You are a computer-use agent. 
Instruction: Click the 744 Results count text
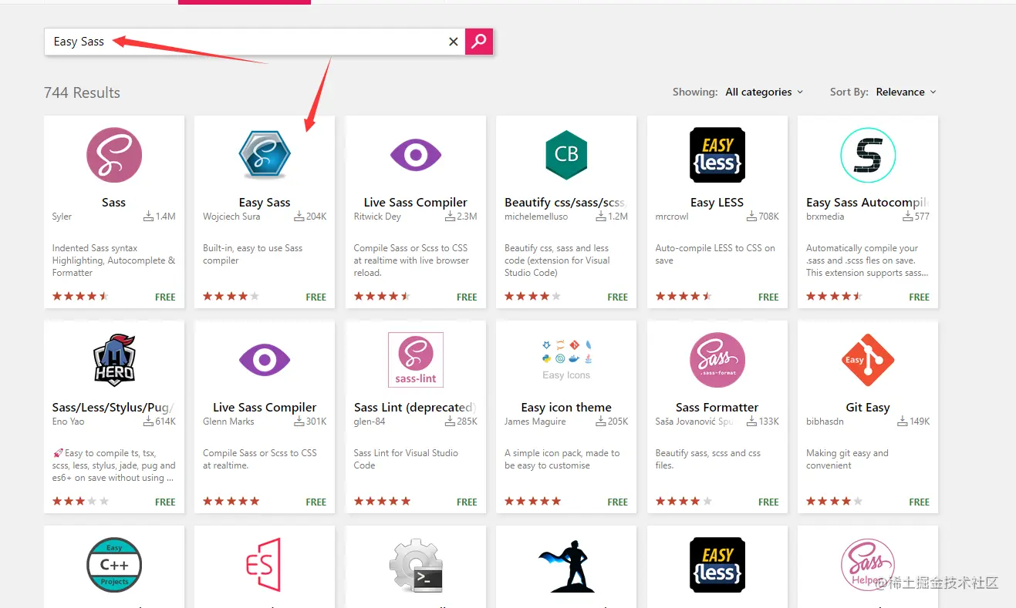click(83, 92)
